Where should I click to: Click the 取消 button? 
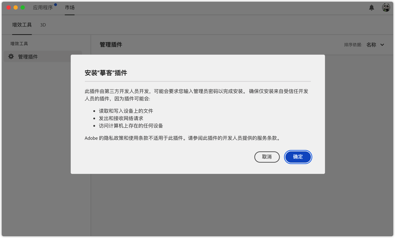[267, 157]
